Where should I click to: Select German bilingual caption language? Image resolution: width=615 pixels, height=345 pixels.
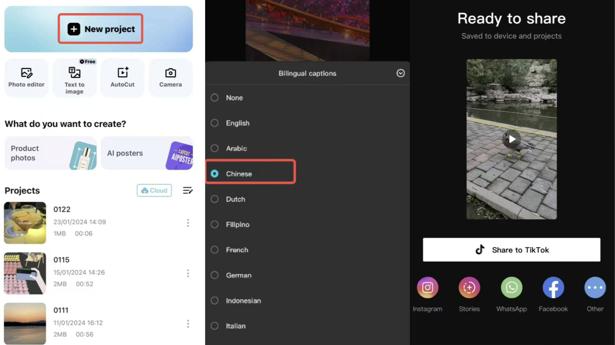(x=307, y=275)
